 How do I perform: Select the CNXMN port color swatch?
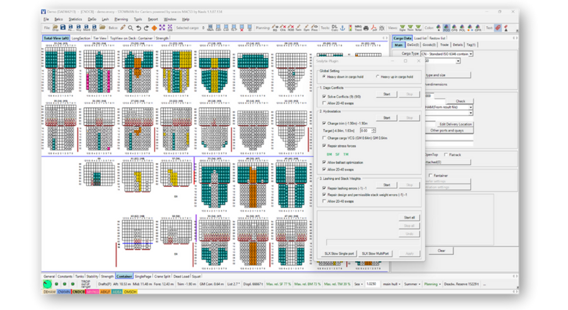click(x=64, y=292)
